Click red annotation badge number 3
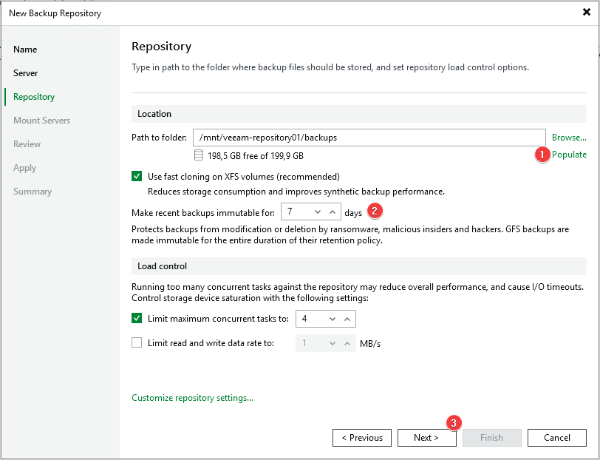The image size is (600, 460). 454,423
